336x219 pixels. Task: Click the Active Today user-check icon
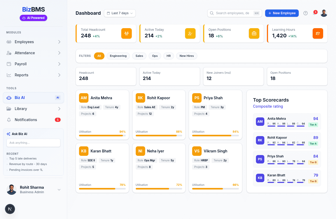190,33
